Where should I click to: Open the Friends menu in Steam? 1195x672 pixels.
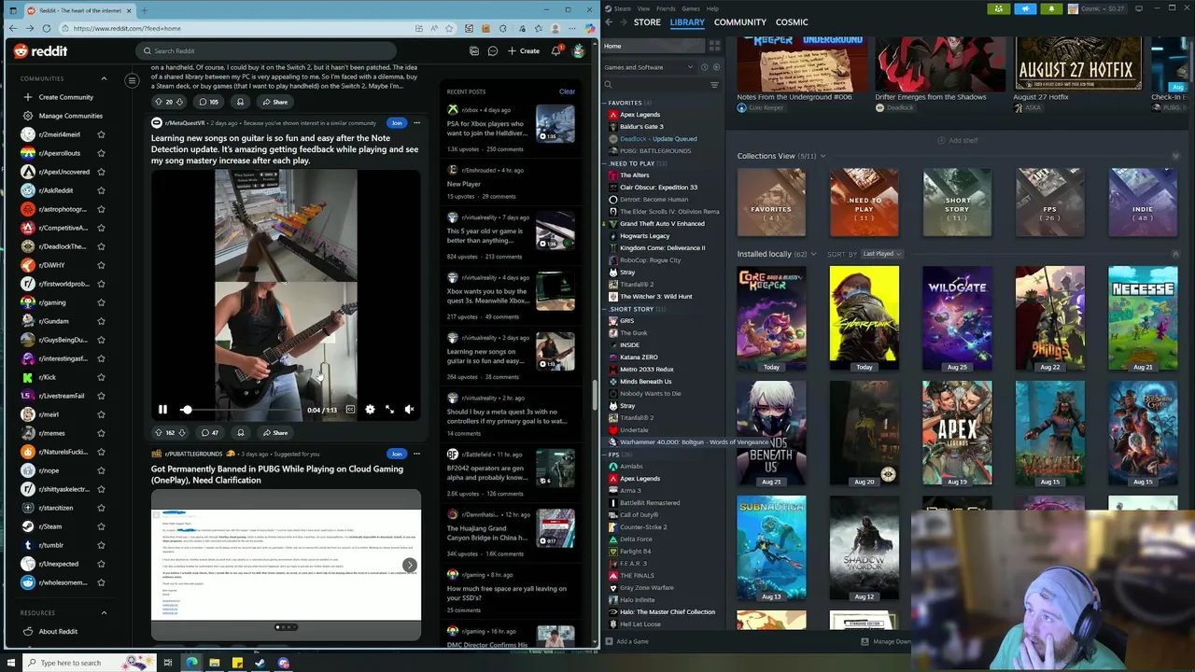[666, 8]
